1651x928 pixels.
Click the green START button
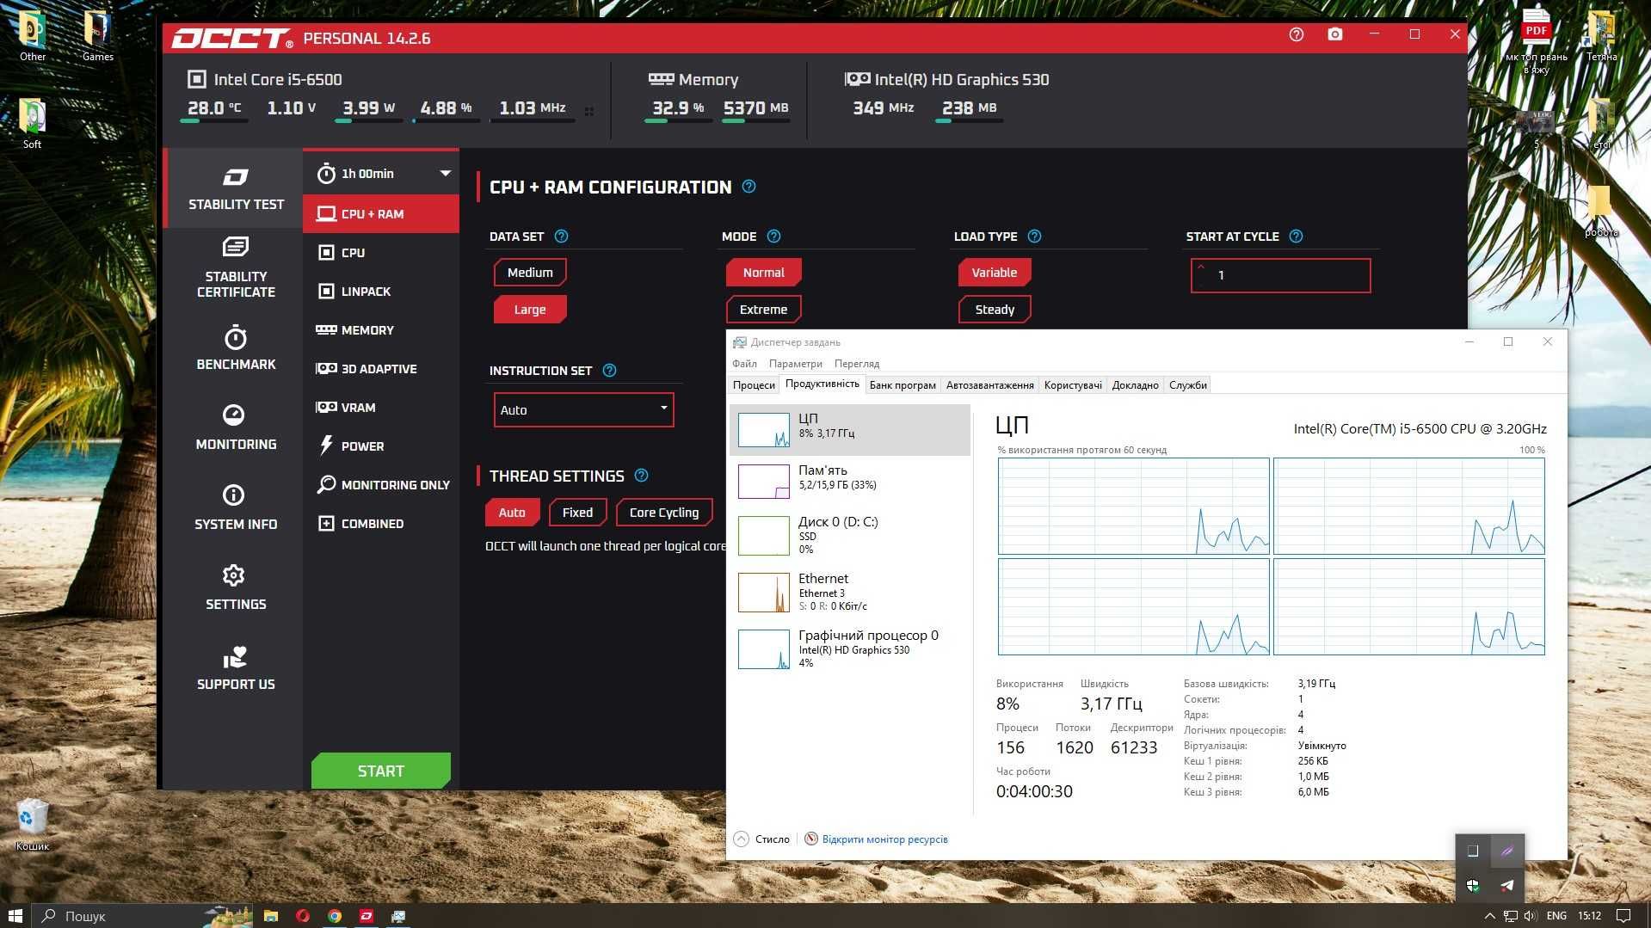[381, 771]
